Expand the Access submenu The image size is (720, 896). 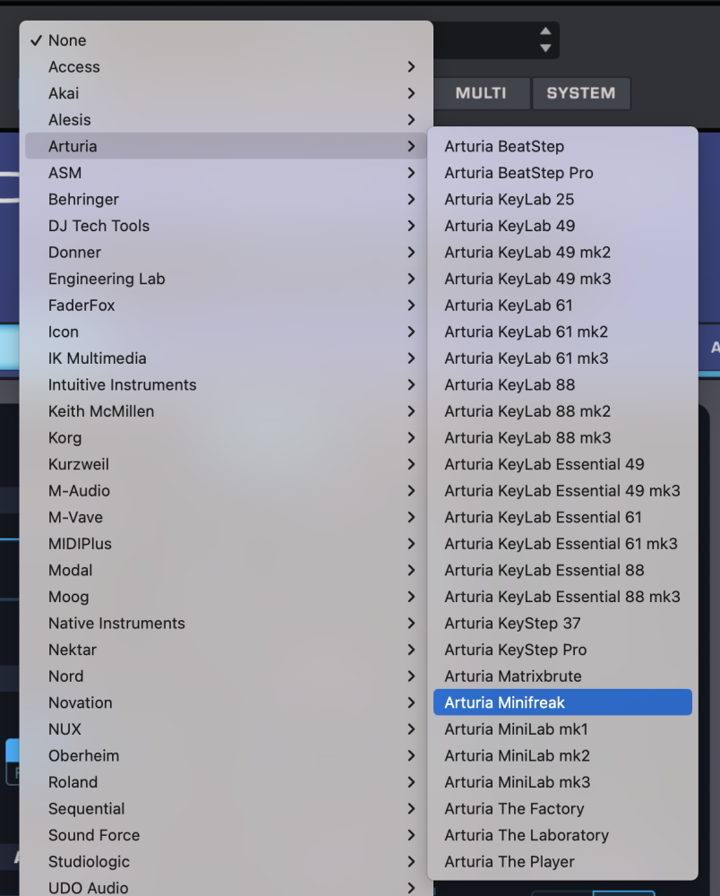(x=226, y=67)
